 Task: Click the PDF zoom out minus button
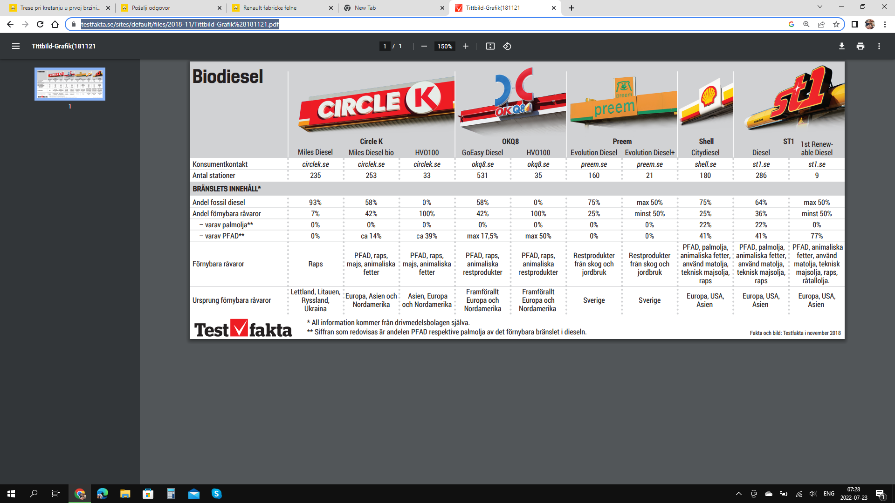coord(424,46)
